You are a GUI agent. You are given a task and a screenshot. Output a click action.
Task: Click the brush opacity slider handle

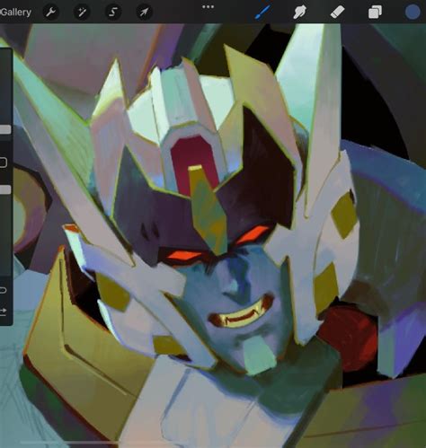(x=5, y=189)
